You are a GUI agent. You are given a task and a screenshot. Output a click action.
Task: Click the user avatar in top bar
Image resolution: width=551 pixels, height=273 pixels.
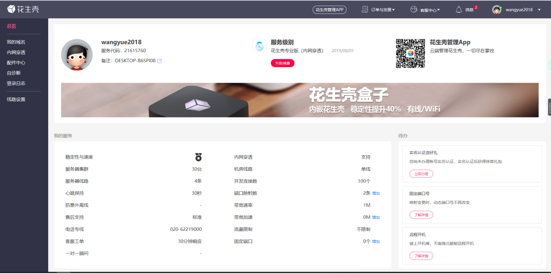(x=497, y=10)
